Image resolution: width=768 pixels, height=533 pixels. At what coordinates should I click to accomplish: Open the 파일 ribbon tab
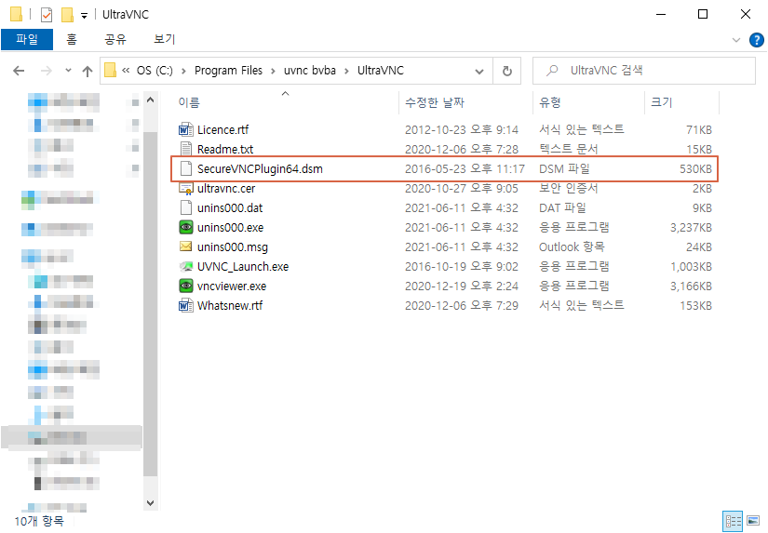click(26, 39)
